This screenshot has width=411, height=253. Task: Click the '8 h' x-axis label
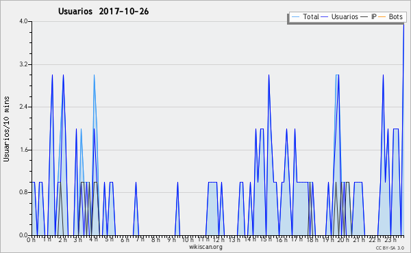[155, 239]
